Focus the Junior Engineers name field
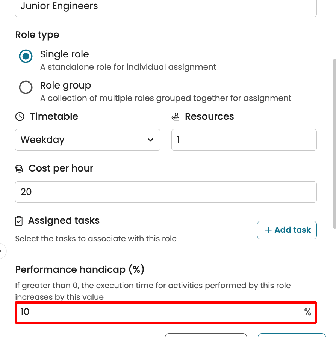Viewport: 336px width, 337px height. click(x=166, y=8)
